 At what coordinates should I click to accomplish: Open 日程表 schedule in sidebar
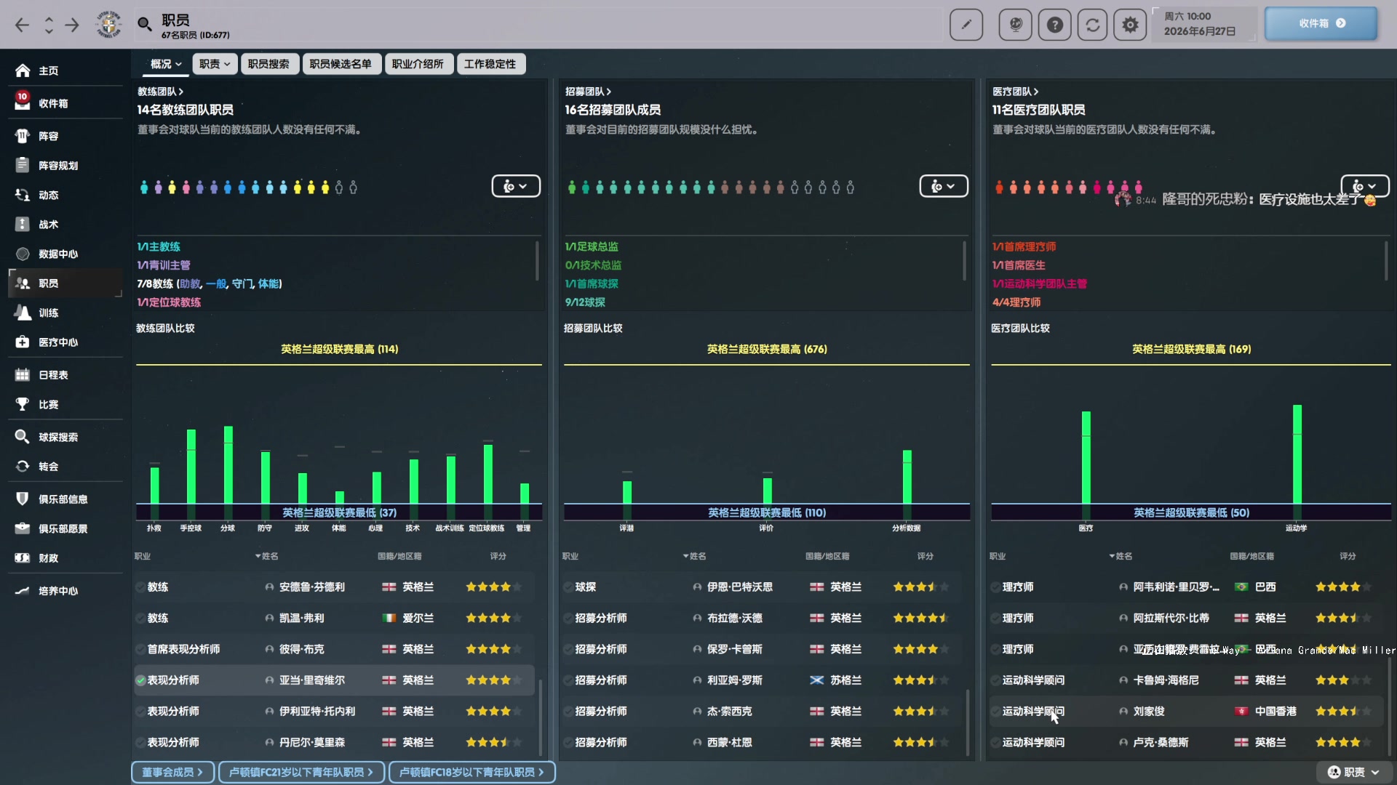(65, 375)
